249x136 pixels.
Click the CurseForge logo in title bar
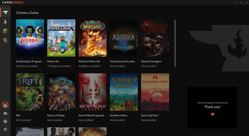[x=13, y=2]
